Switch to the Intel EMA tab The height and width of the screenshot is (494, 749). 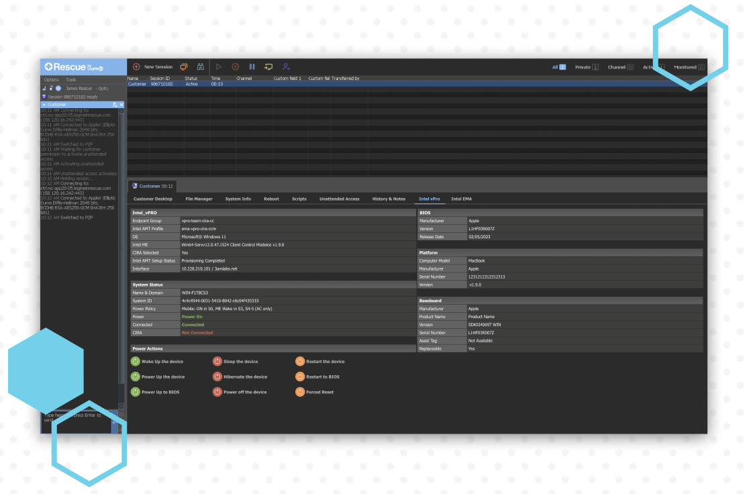click(460, 199)
